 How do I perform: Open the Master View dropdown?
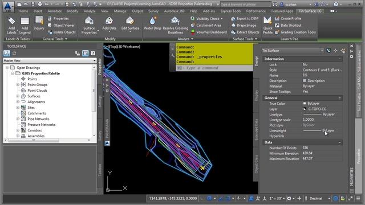pos(50,61)
